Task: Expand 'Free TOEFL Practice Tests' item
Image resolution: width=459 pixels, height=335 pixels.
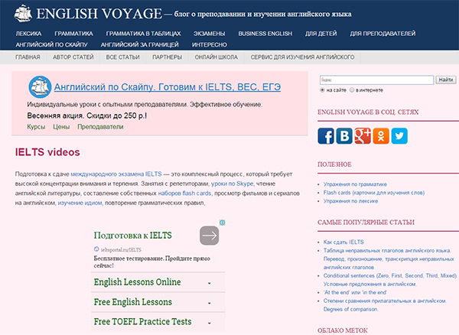Action: (x=210, y=322)
